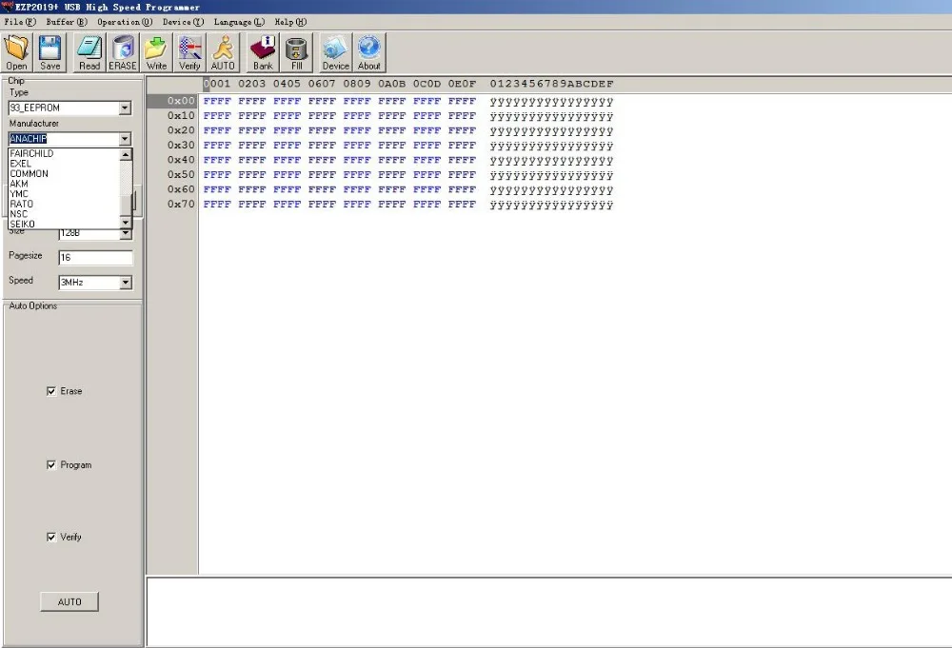Open the Help menu
Image resolution: width=952 pixels, height=648 pixels.
(x=290, y=22)
